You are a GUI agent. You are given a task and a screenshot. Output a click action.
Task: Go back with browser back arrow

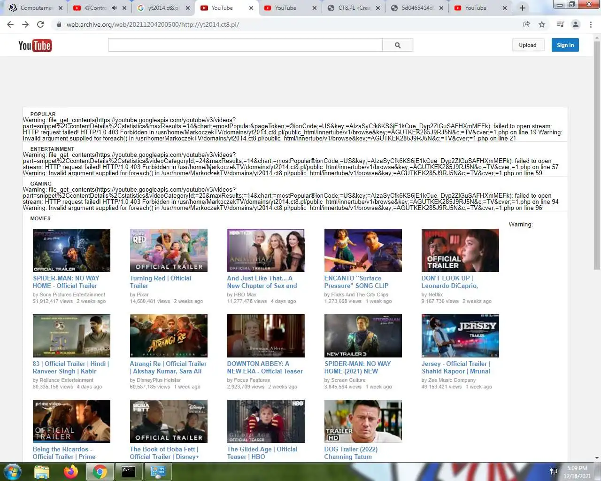[10, 24]
